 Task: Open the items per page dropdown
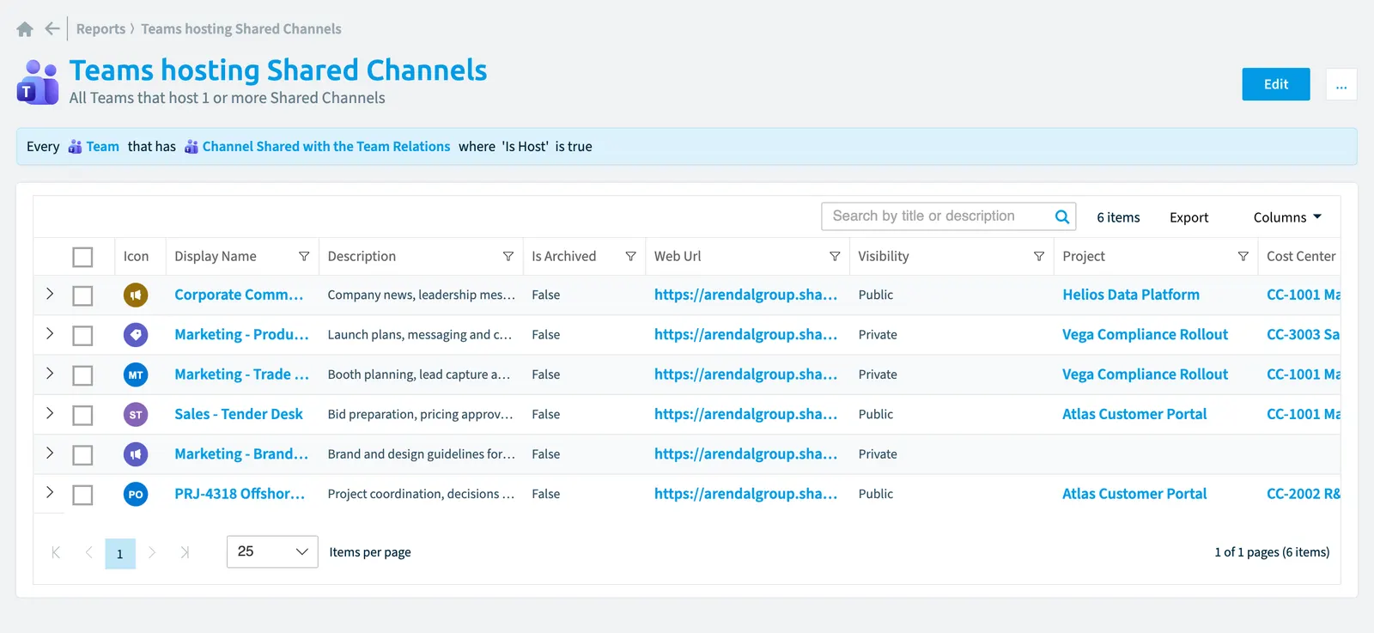(272, 551)
